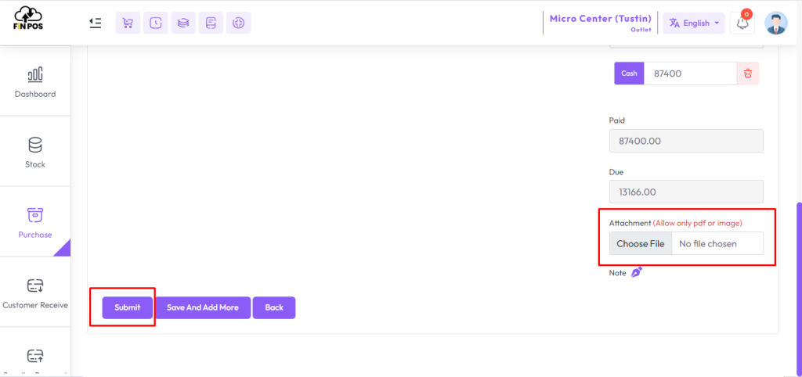Click the Due field showing 13166.00
This screenshot has width=802, height=377.
coord(686,192)
